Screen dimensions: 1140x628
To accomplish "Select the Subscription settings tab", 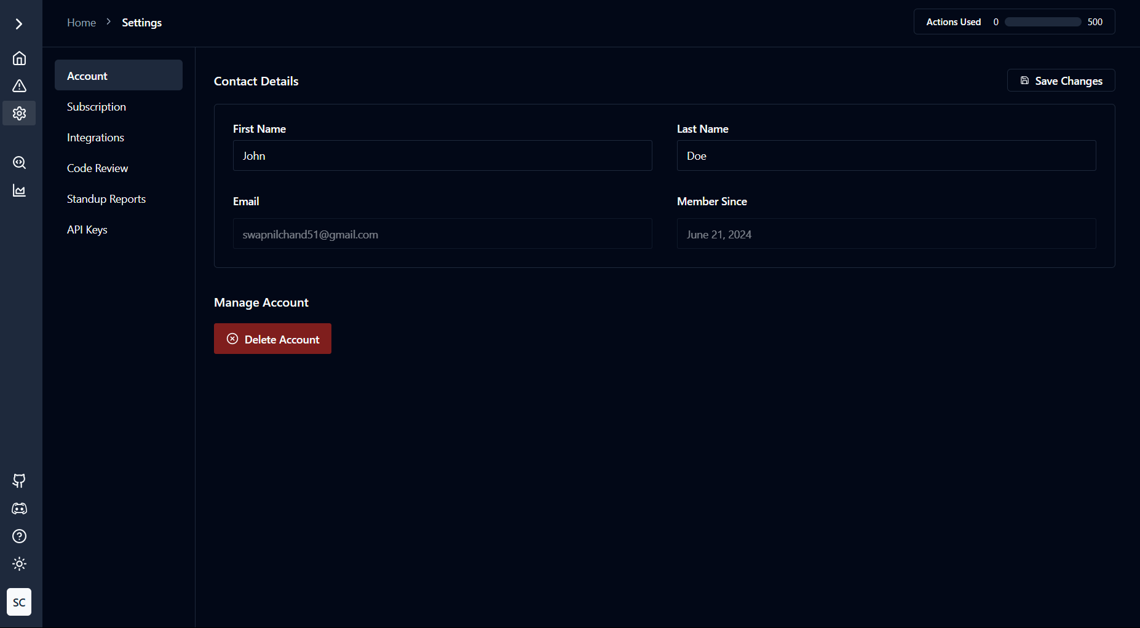I will [119, 107].
